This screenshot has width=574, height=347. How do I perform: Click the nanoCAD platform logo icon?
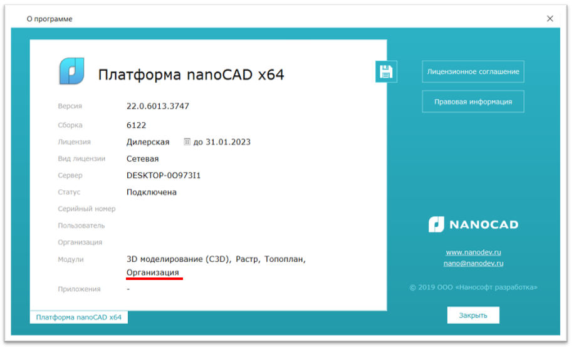tap(71, 71)
